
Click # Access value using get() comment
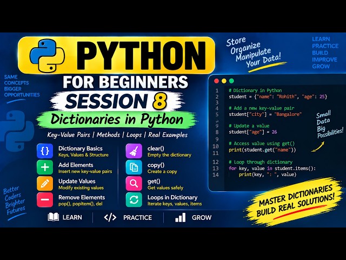tap(262, 144)
